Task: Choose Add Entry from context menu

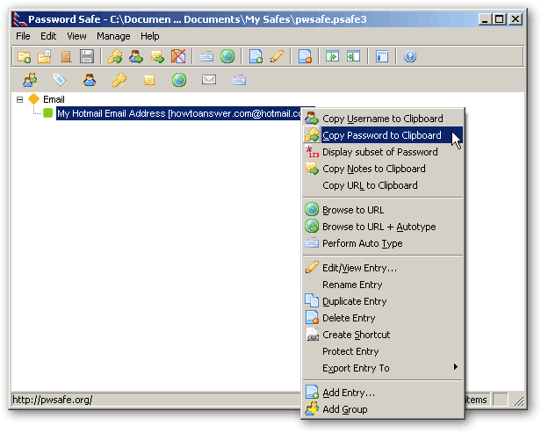Action: pos(383,393)
